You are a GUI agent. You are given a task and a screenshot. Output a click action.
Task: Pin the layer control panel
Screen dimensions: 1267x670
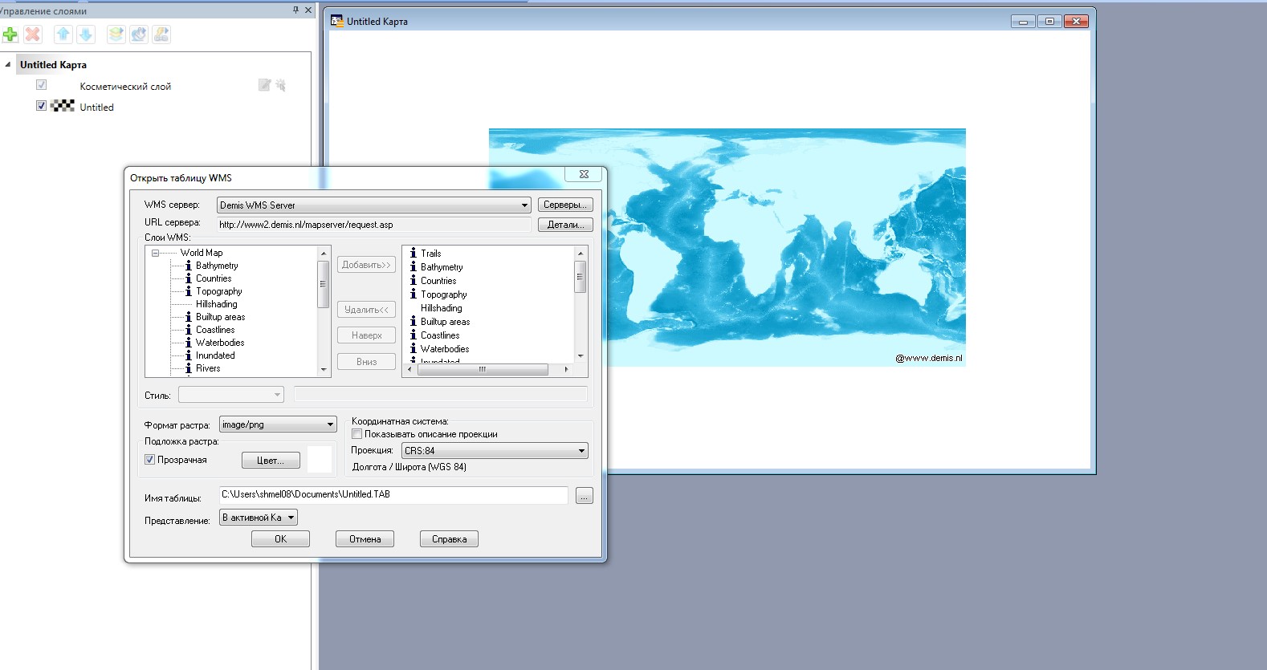click(x=295, y=10)
